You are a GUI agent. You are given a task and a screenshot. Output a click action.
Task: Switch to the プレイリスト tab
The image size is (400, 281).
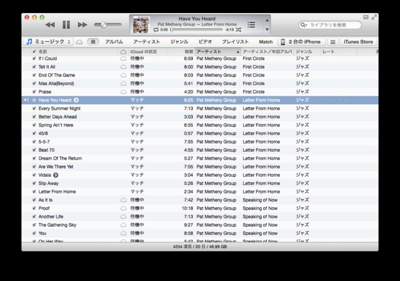[x=235, y=42]
